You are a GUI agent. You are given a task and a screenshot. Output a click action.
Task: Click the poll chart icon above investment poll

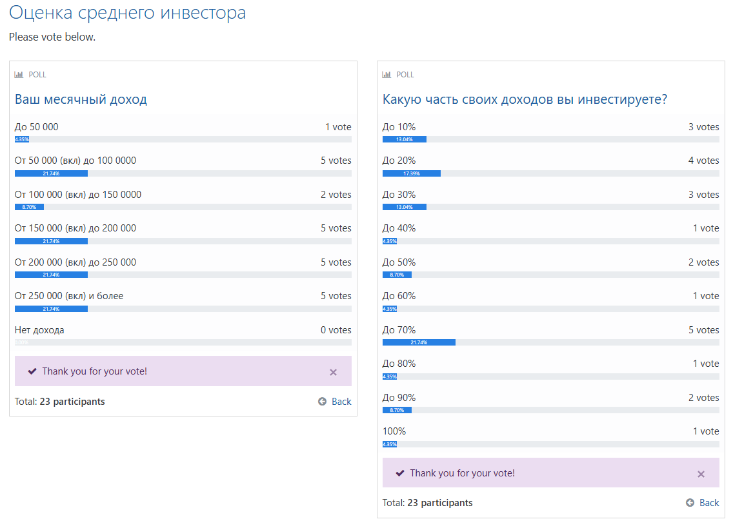click(x=387, y=75)
